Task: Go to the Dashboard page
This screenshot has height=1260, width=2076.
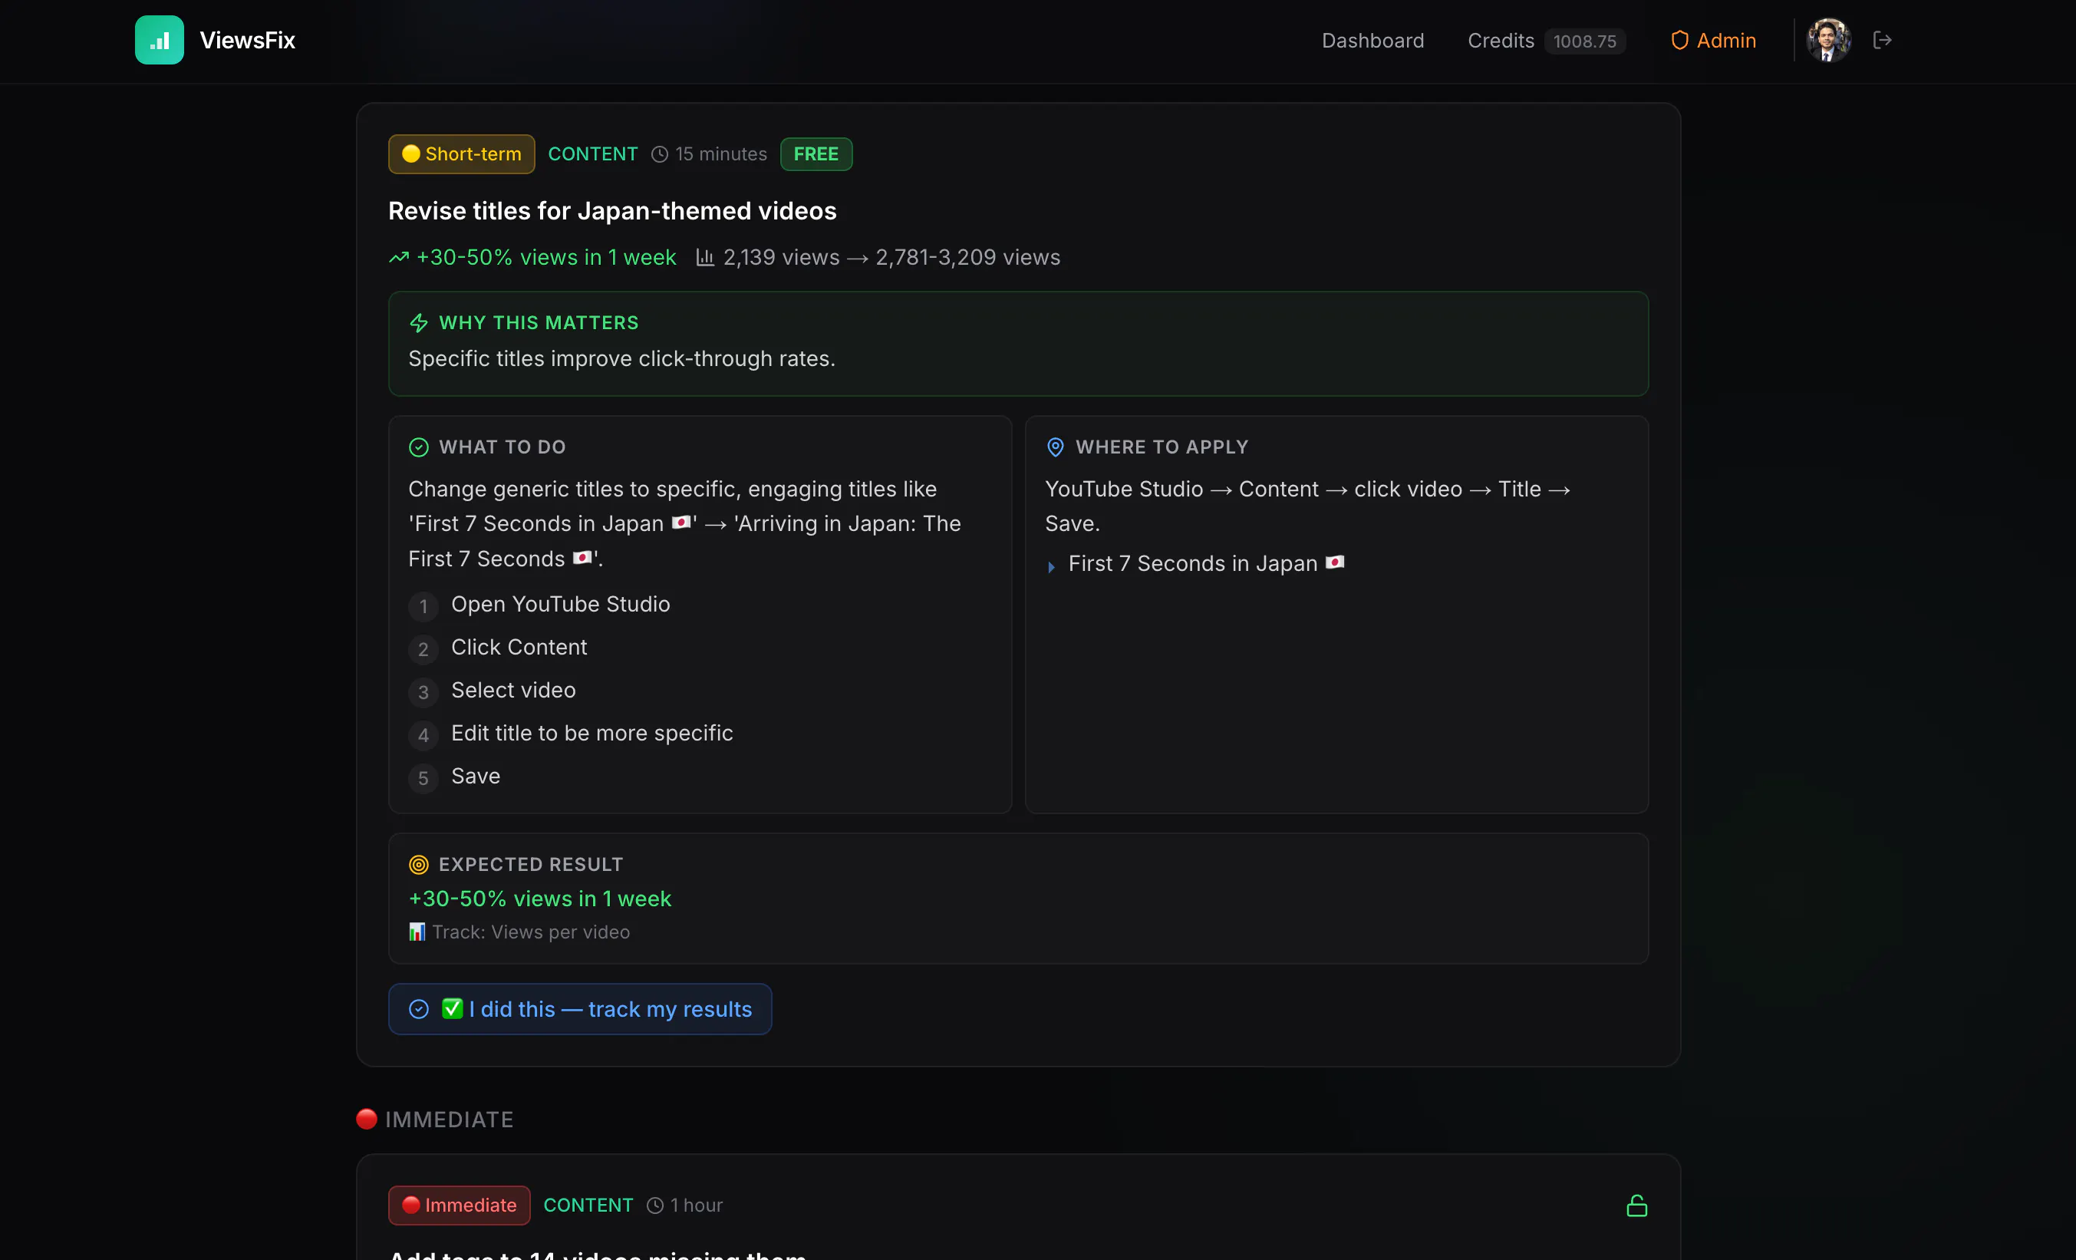Action: click(1372, 41)
